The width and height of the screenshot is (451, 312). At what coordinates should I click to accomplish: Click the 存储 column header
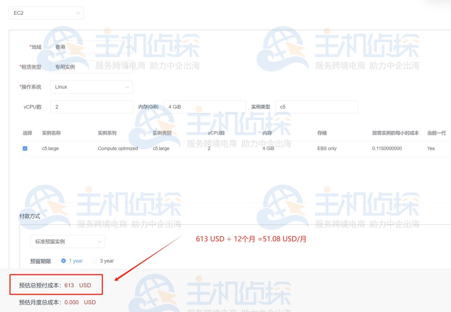tap(322, 133)
